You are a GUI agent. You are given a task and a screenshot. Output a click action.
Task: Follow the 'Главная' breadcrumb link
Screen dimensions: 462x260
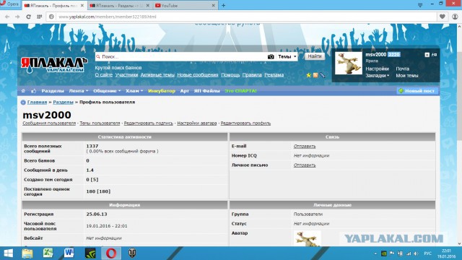pos(37,102)
